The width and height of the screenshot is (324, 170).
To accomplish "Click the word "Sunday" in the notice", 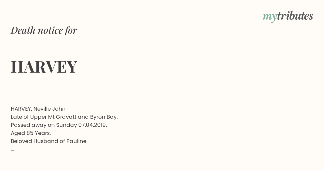I will pyautogui.click(x=66, y=125).
